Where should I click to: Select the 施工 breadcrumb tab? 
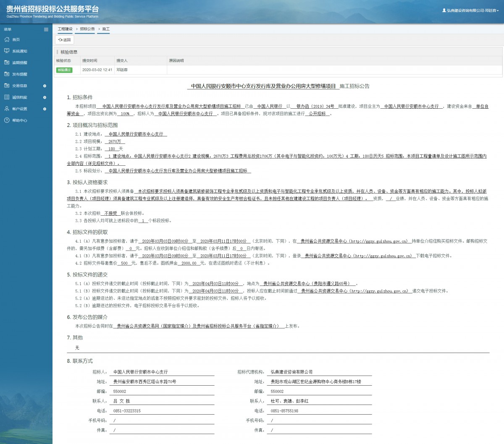tap(106, 29)
